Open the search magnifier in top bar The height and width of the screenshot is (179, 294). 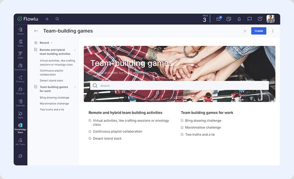click(57, 19)
